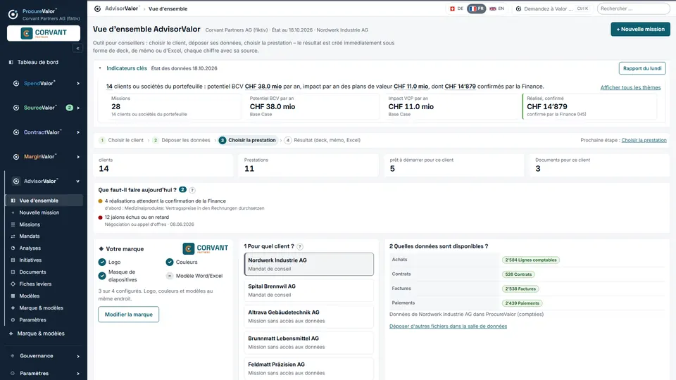Click the AdvisorValor module icon in sidebar

[x=16, y=182]
